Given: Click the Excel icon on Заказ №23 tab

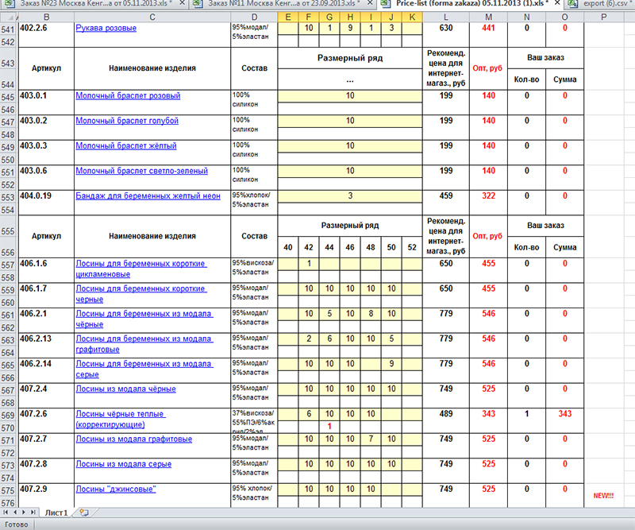Looking at the screenshot, I should (10, 4).
